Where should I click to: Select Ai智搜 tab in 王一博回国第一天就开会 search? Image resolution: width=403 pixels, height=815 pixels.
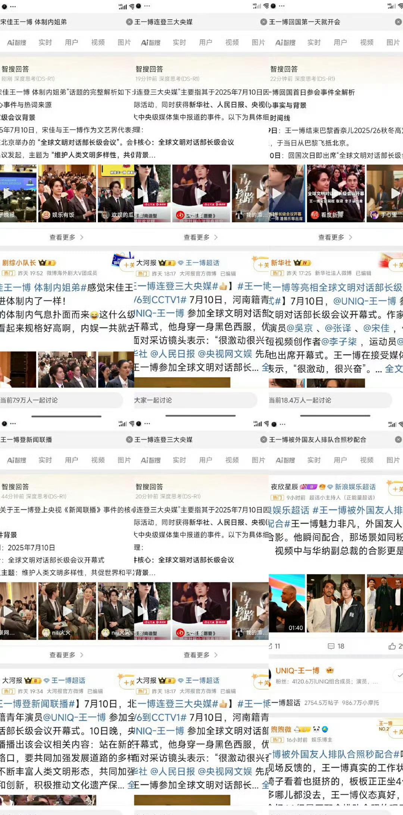point(285,43)
